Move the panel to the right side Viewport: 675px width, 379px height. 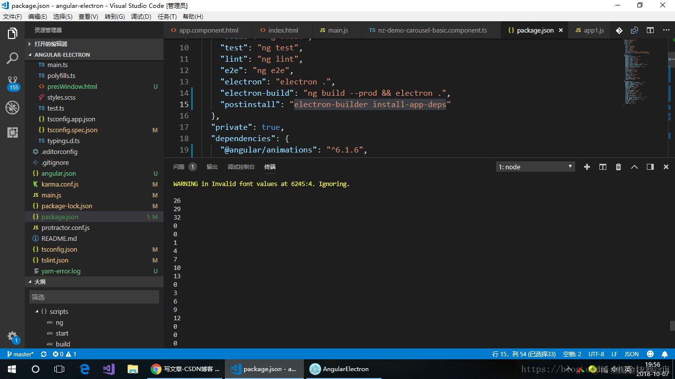tap(650, 167)
